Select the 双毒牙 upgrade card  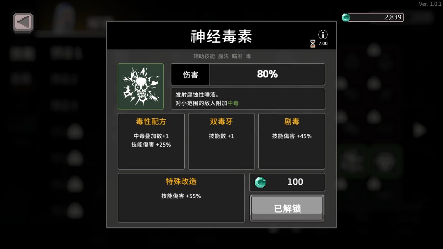(x=221, y=141)
